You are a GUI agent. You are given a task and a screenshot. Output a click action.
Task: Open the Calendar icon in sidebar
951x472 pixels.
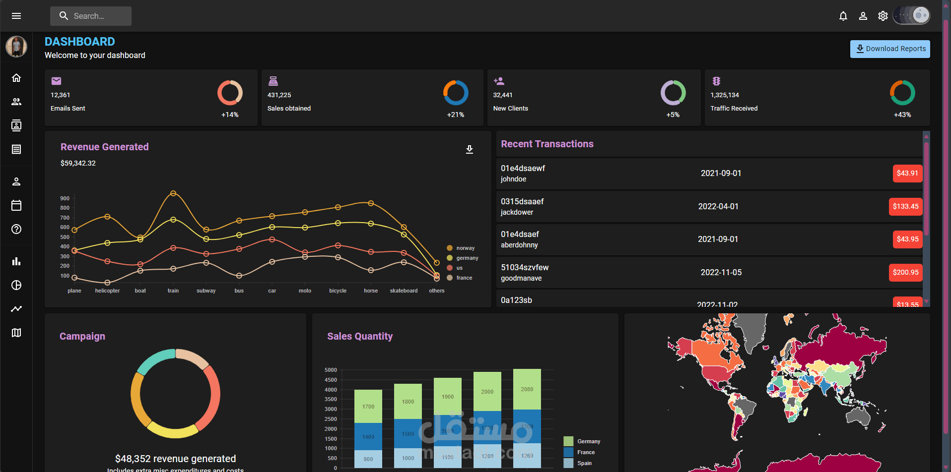click(x=16, y=205)
